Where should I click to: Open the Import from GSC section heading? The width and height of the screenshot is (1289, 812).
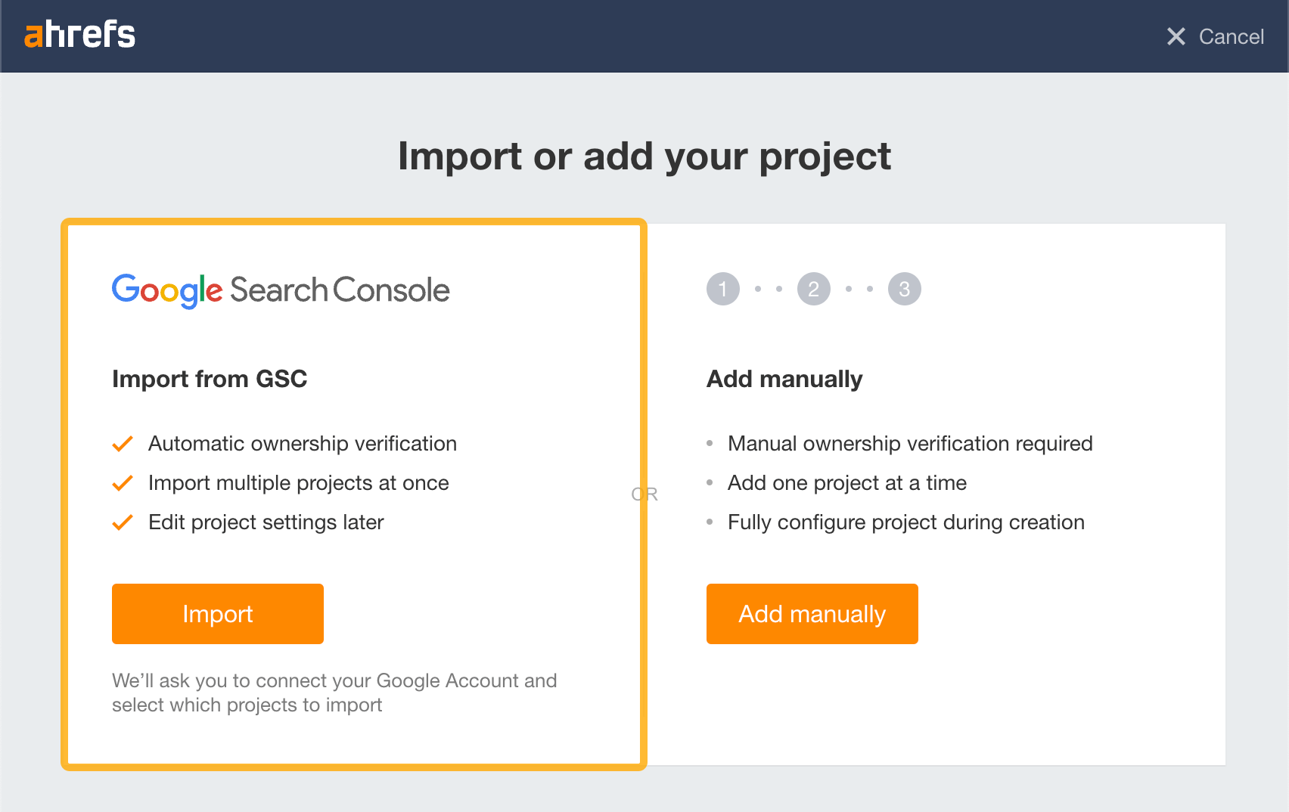210,379
